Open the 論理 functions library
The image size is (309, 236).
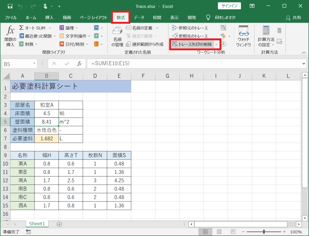69,28
